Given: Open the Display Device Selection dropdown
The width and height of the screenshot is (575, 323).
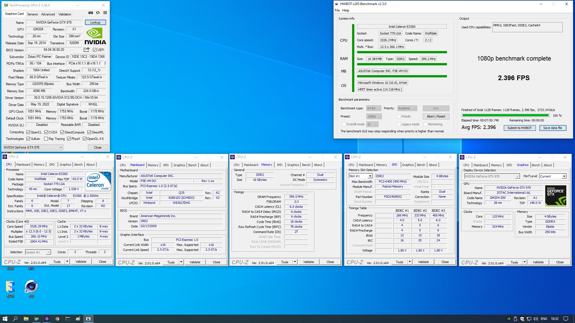Looking at the screenshot, I should [492, 176].
